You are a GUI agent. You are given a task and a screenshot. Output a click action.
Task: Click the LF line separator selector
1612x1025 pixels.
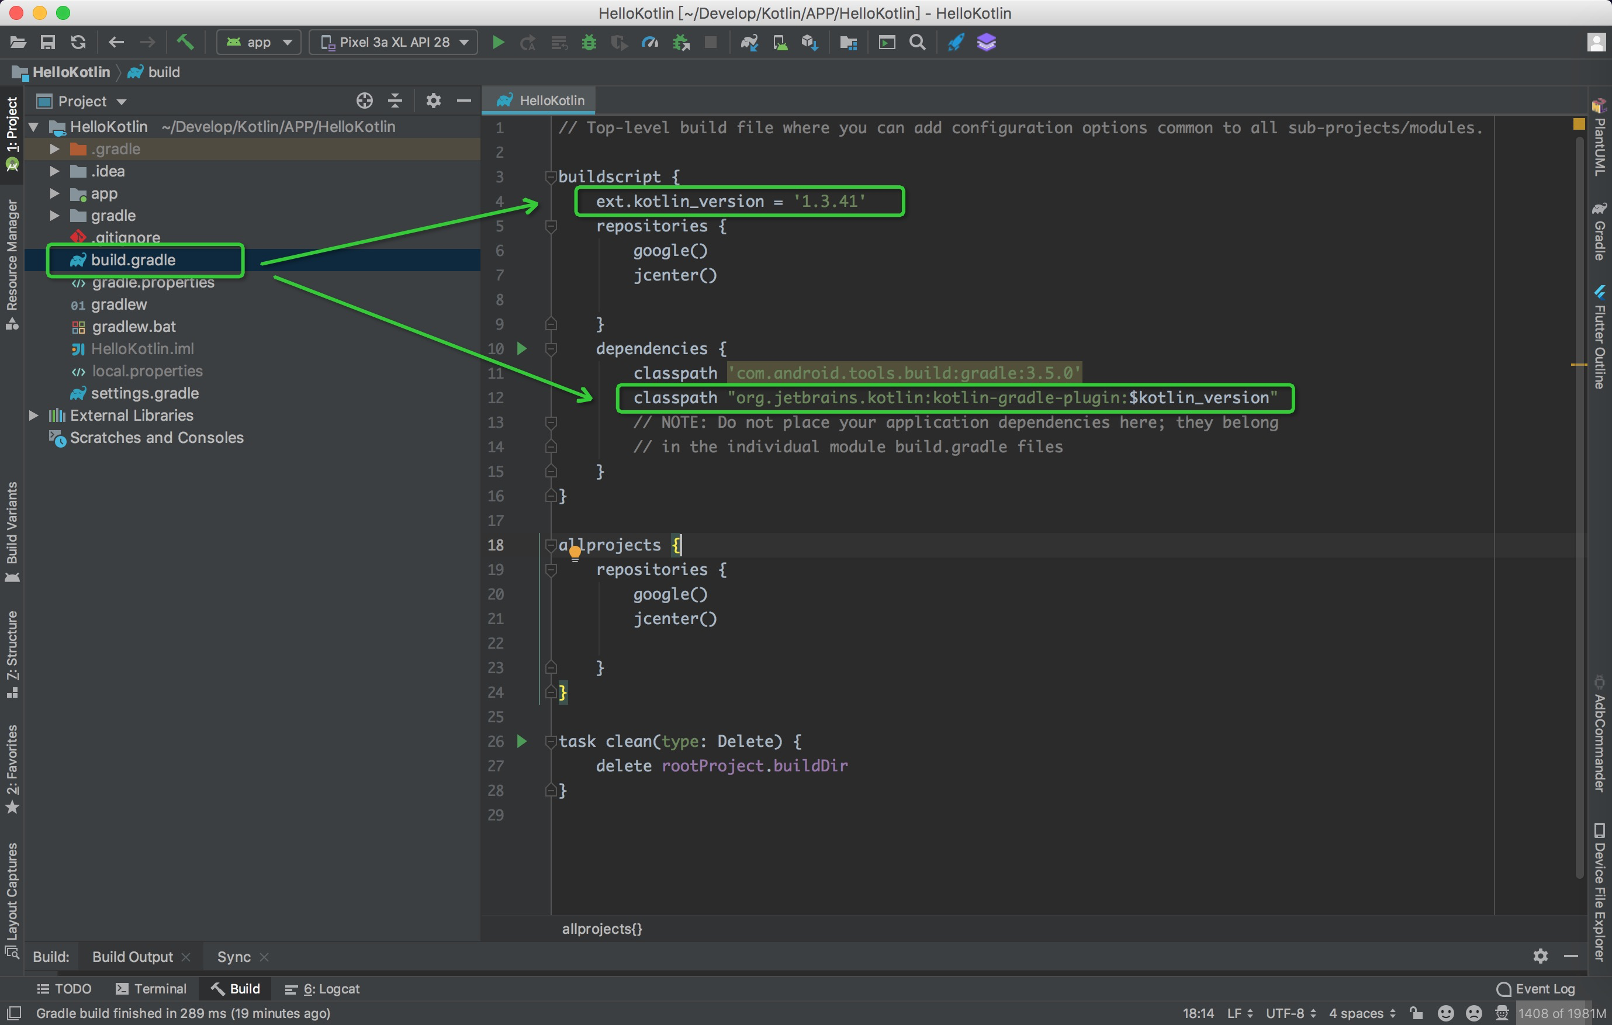1240,1014
